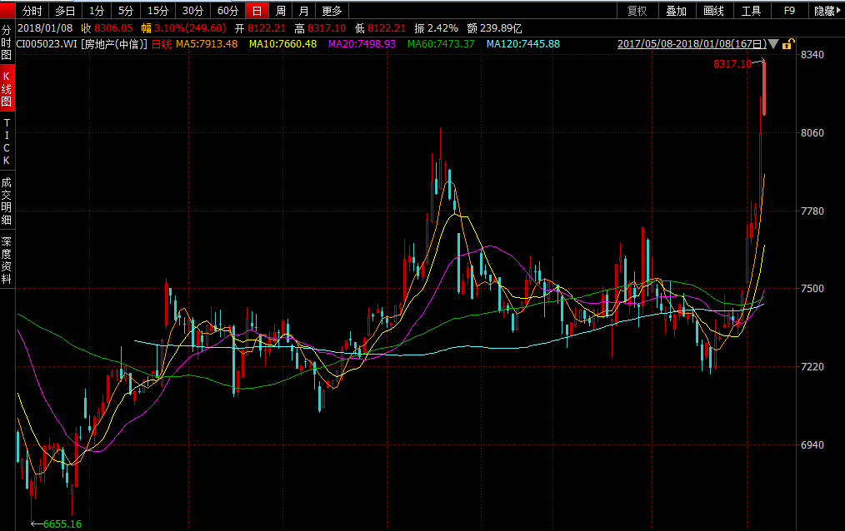Select the monthly 月 period
The height and width of the screenshot is (531, 845).
click(x=303, y=11)
